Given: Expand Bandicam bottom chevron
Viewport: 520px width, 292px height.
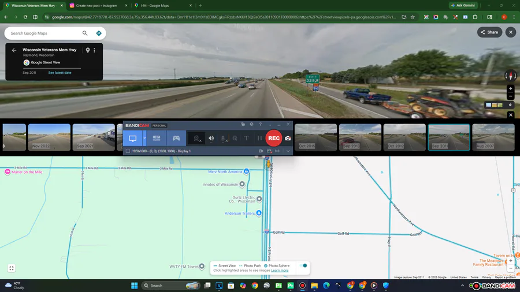Looking at the screenshot, I should tap(288, 151).
